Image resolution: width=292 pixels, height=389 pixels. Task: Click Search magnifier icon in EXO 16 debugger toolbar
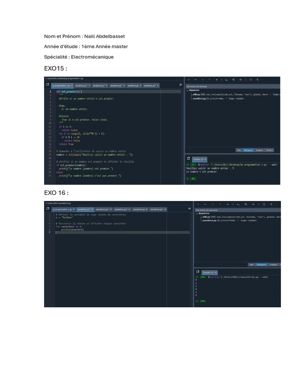271,204
